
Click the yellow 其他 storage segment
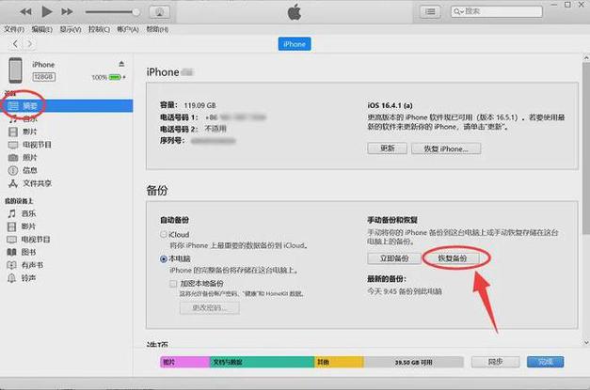click(x=339, y=362)
